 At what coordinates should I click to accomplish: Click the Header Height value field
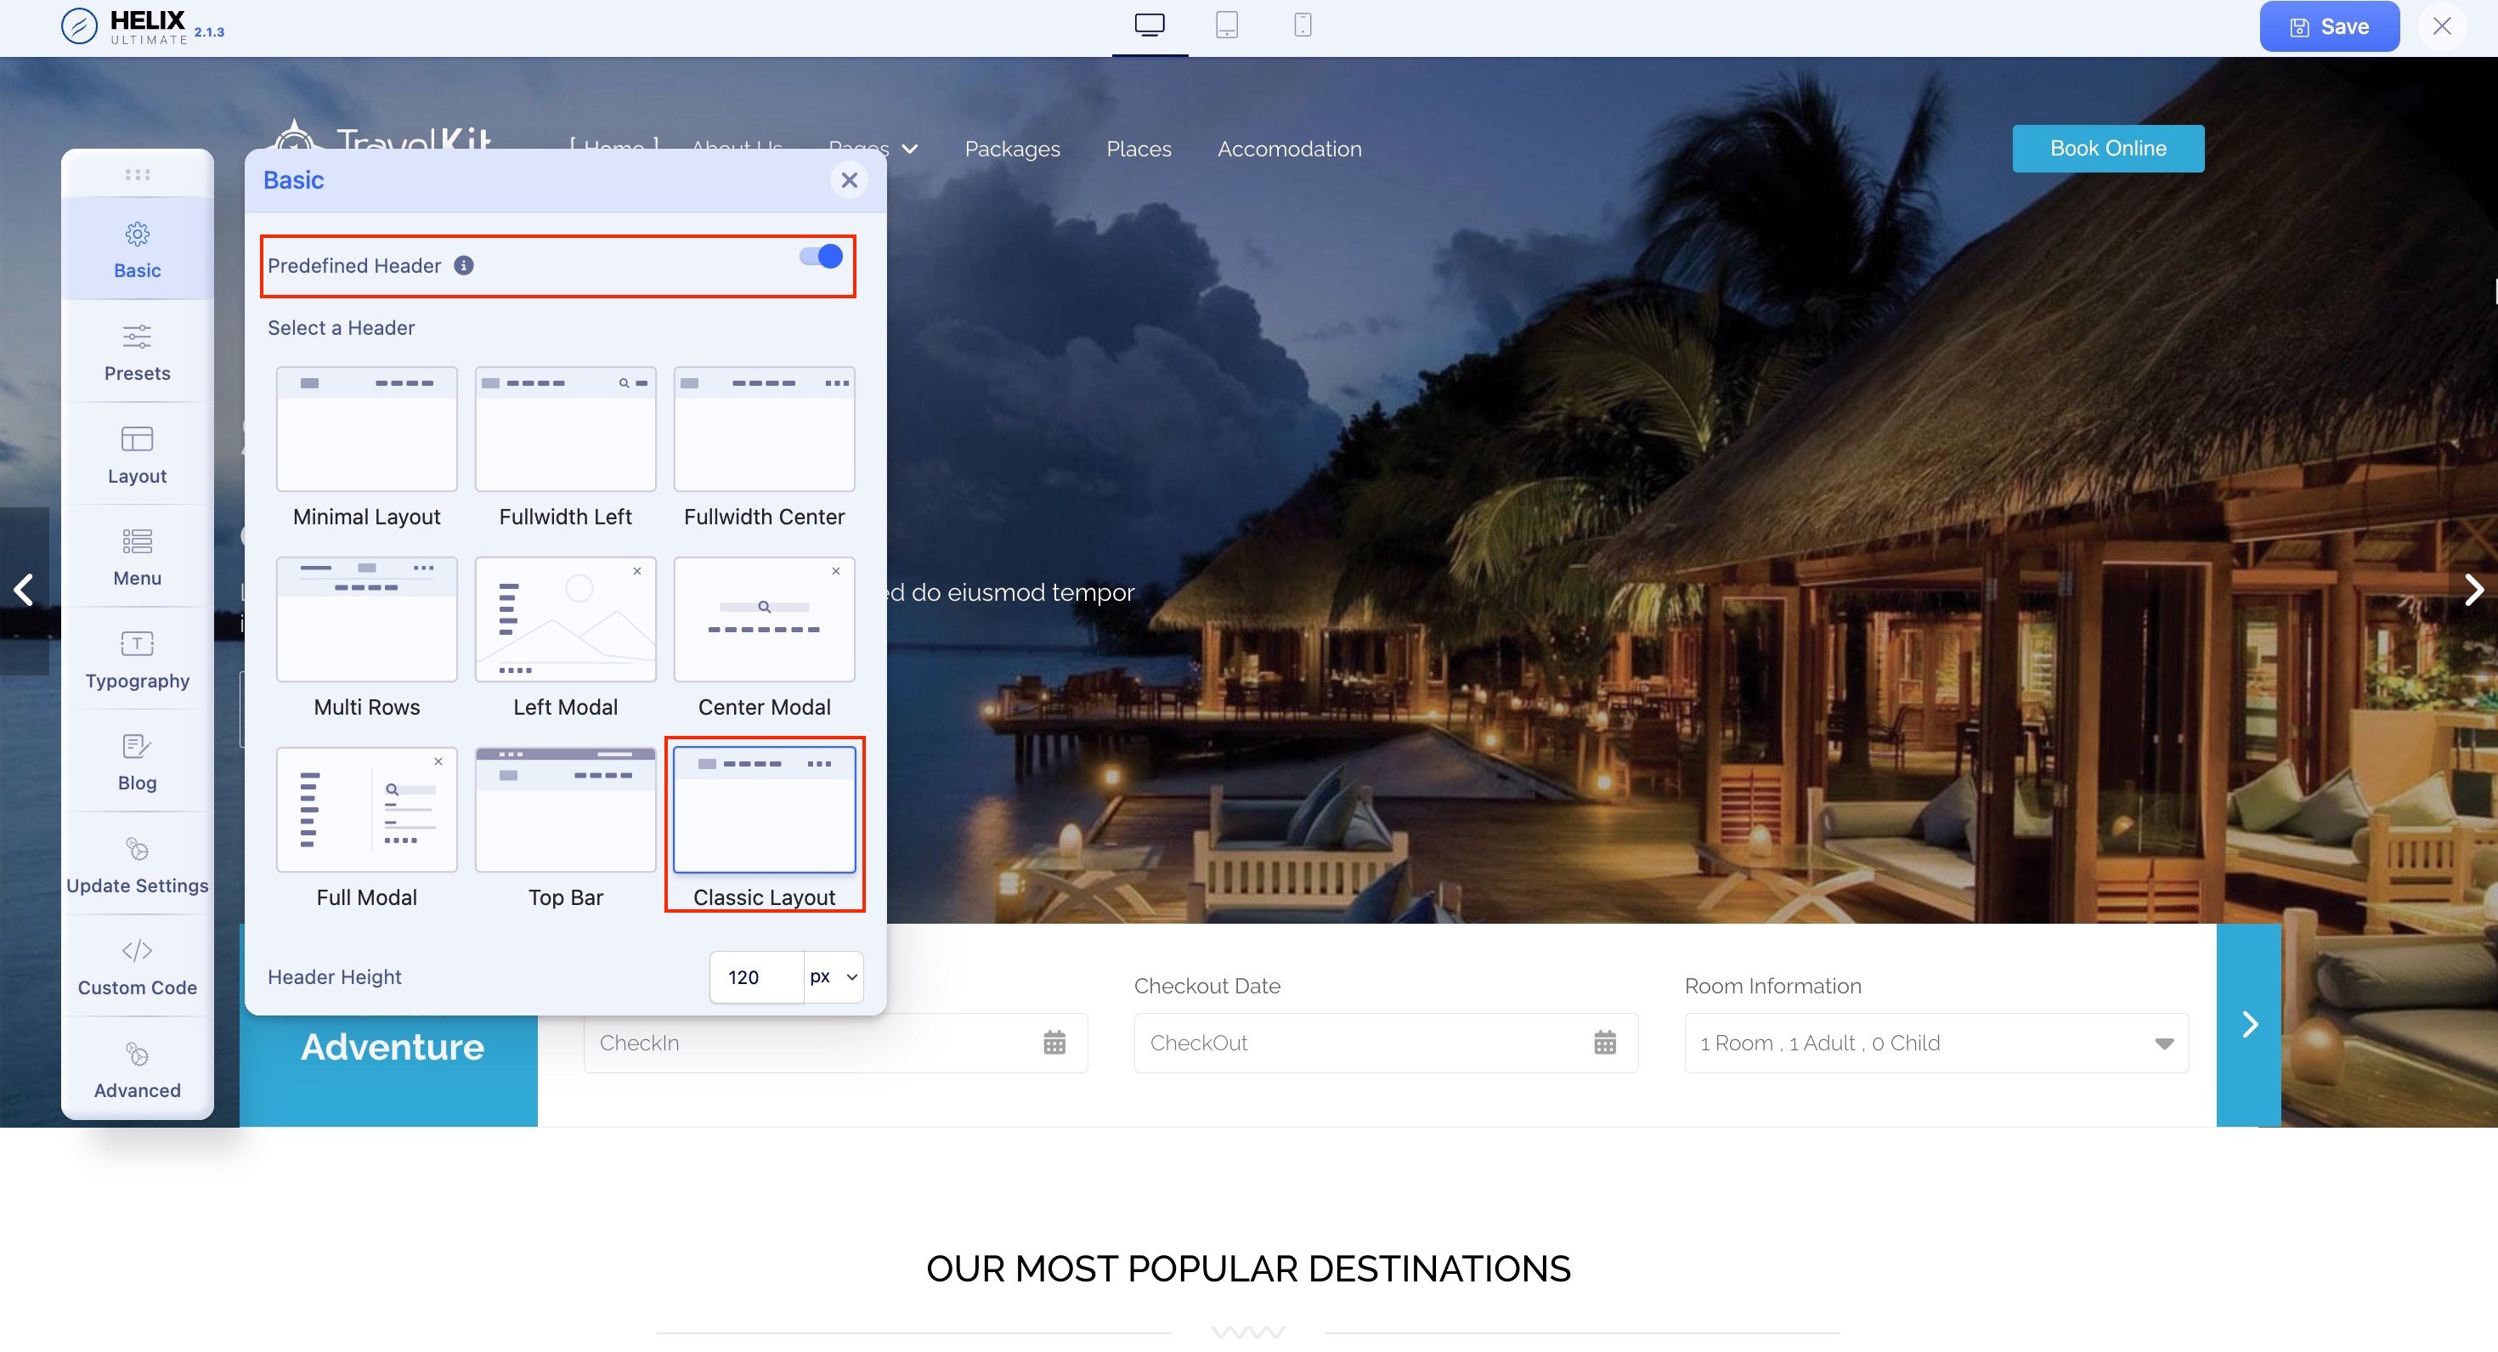point(755,976)
